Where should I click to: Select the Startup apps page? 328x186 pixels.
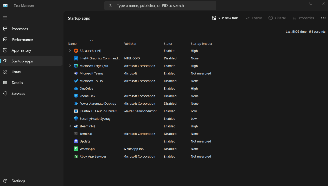click(x=31, y=61)
